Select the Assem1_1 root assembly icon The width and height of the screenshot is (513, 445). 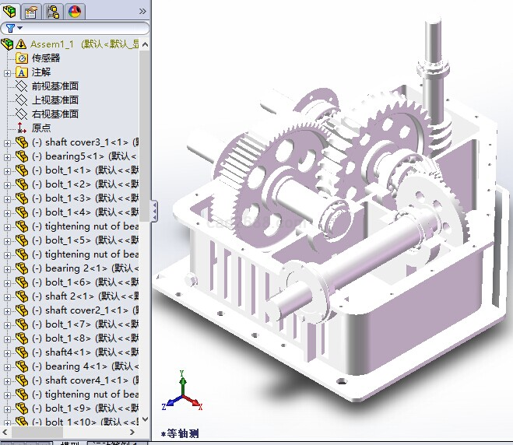pos(8,44)
